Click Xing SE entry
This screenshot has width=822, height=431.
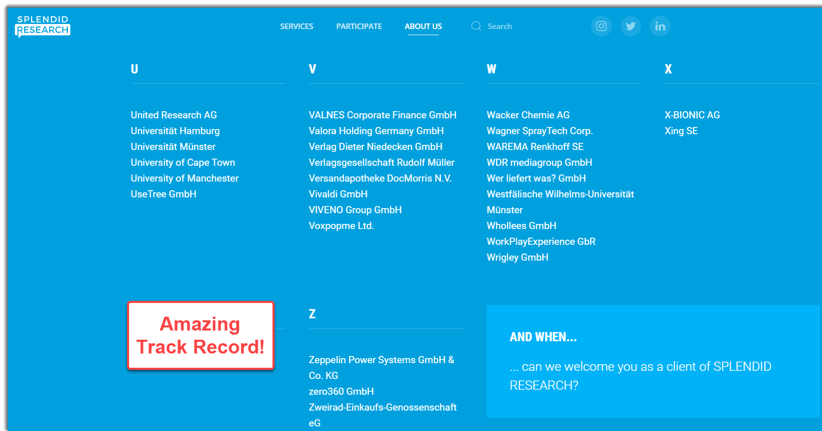681,131
